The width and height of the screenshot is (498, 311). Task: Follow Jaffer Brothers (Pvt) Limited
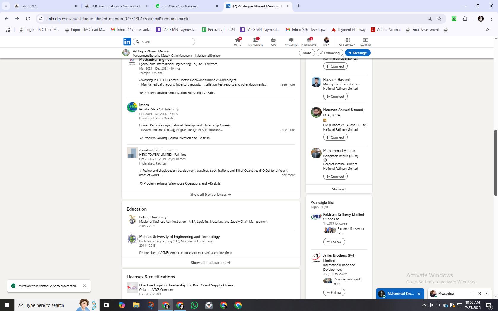pos(334,292)
